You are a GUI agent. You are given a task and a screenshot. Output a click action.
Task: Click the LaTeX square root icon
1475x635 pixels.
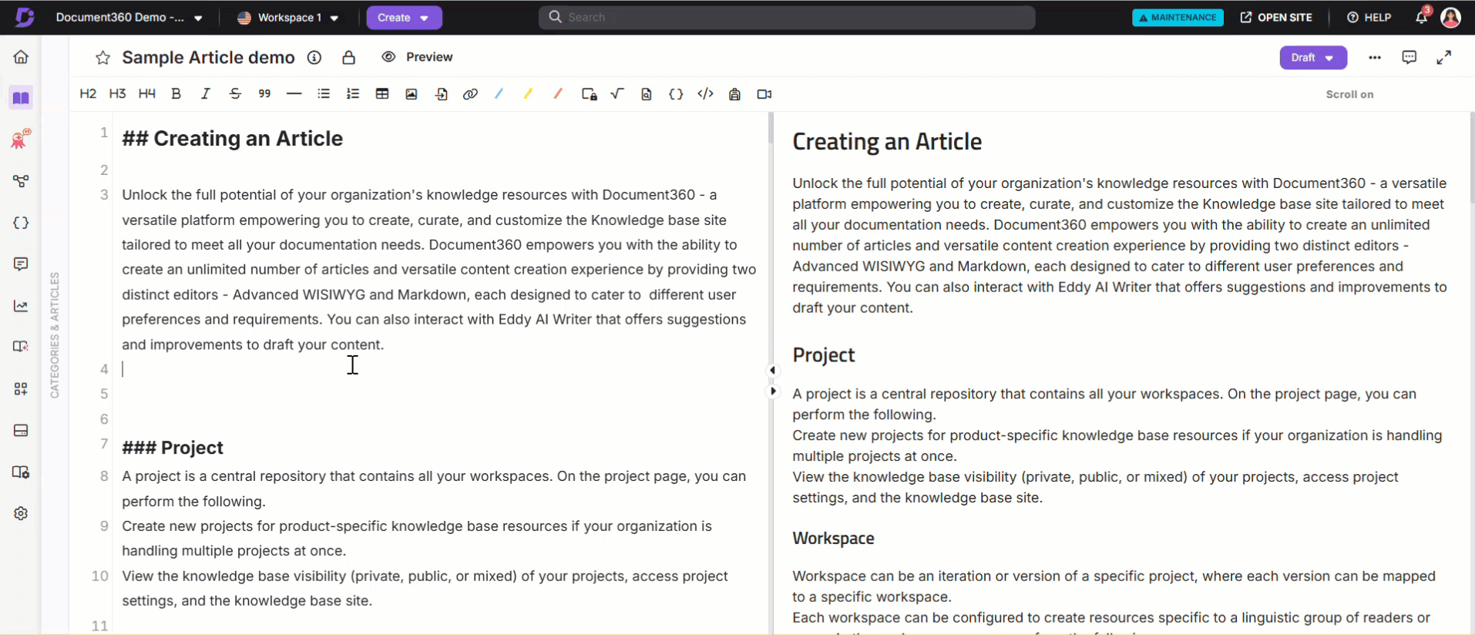pyautogui.click(x=617, y=94)
